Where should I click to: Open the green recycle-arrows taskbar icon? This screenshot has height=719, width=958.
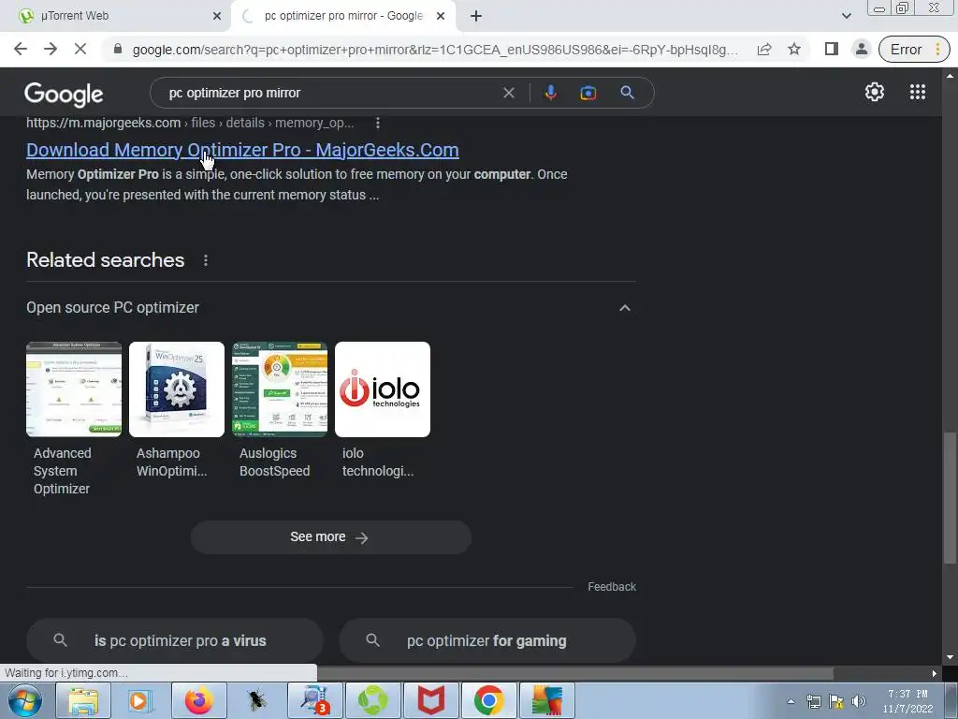[x=372, y=700]
